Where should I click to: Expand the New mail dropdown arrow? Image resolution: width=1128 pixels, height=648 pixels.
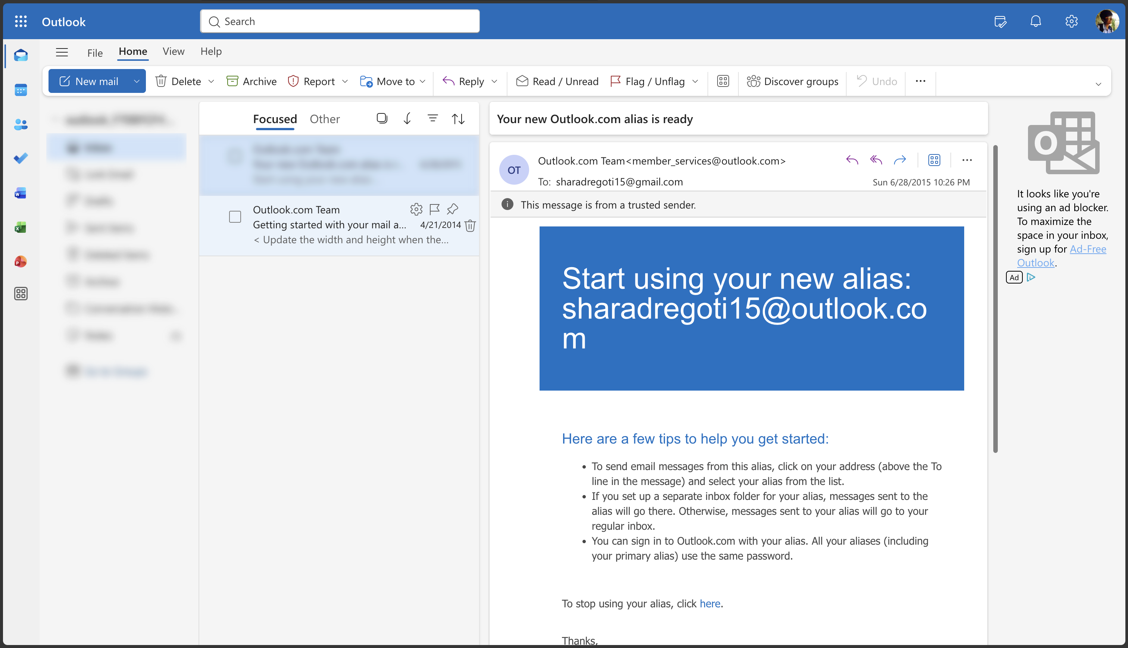point(137,81)
